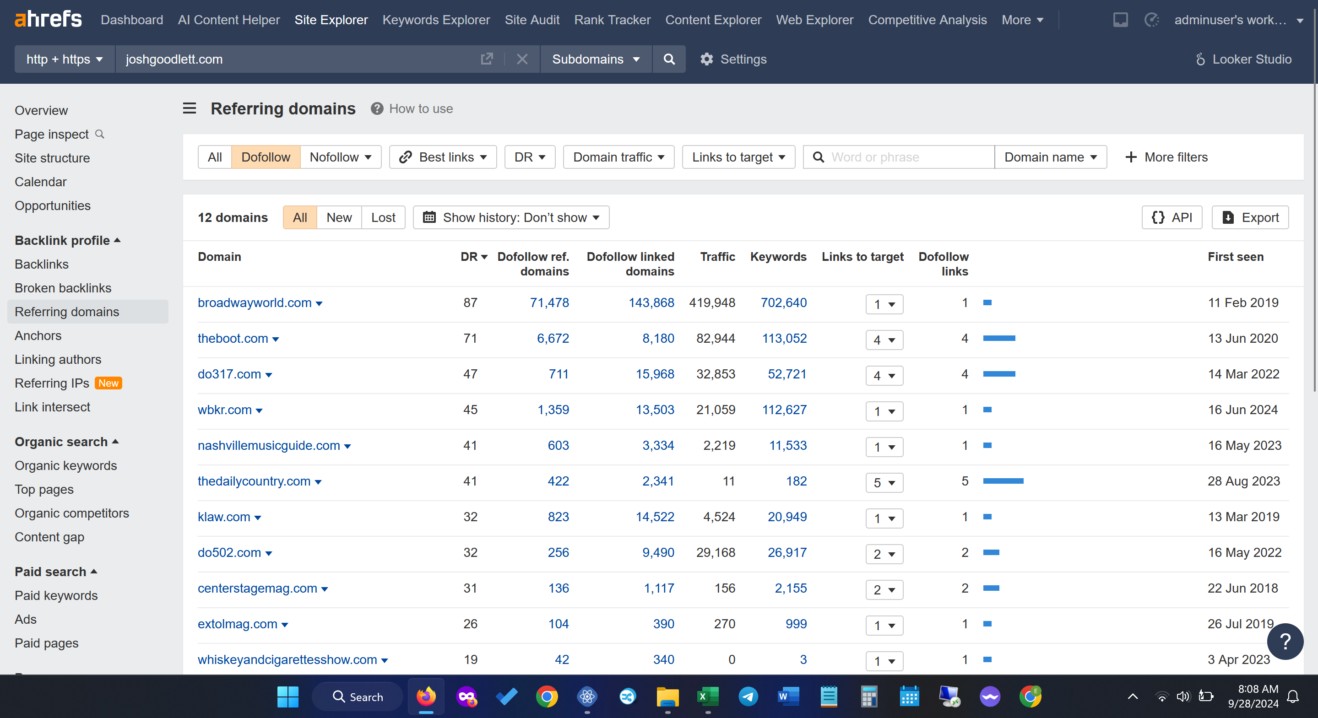
Task: Expand links-to-target dropdown for theboot.com
Action: tap(884, 340)
